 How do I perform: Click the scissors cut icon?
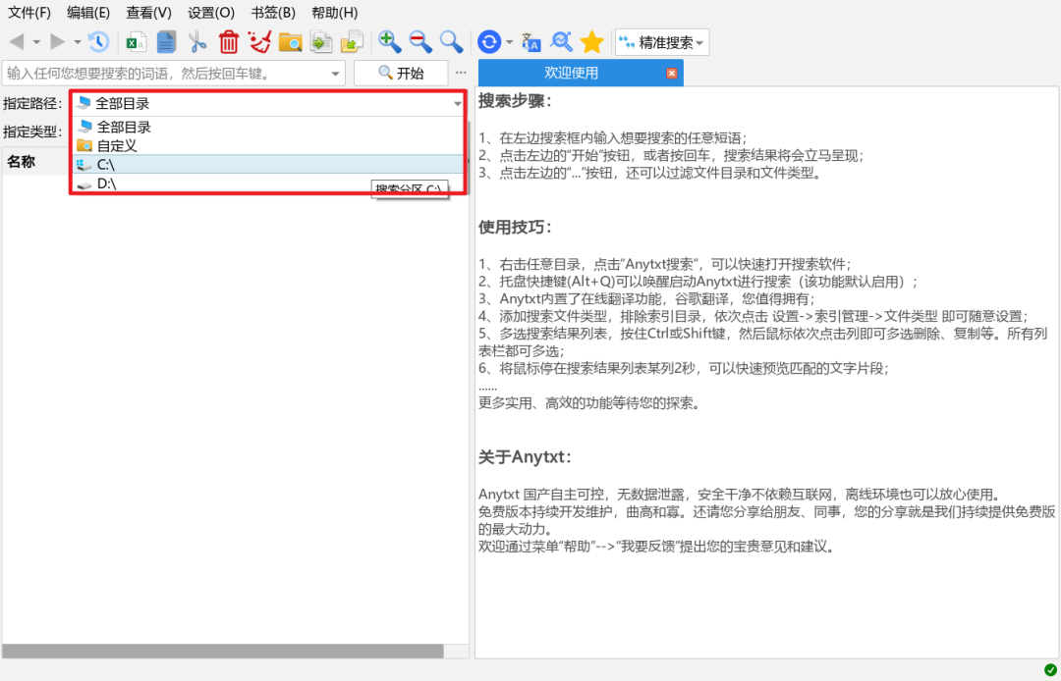[197, 42]
